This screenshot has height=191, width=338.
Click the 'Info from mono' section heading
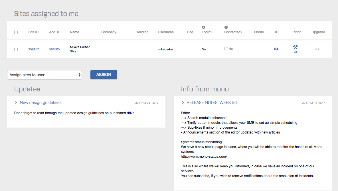(x=205, y=89)
